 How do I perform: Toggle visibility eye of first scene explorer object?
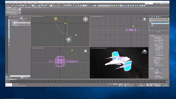click(x=12, y=21)
